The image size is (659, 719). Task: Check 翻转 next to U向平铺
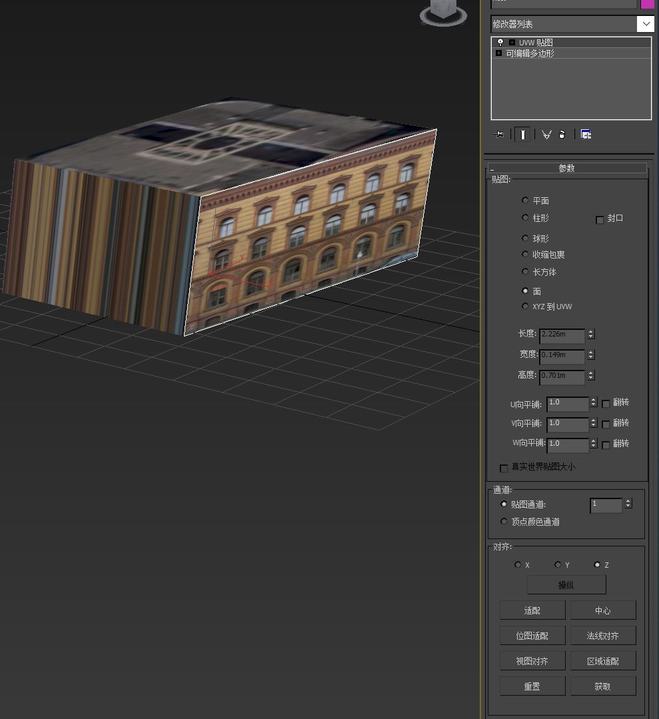point(606,404)
